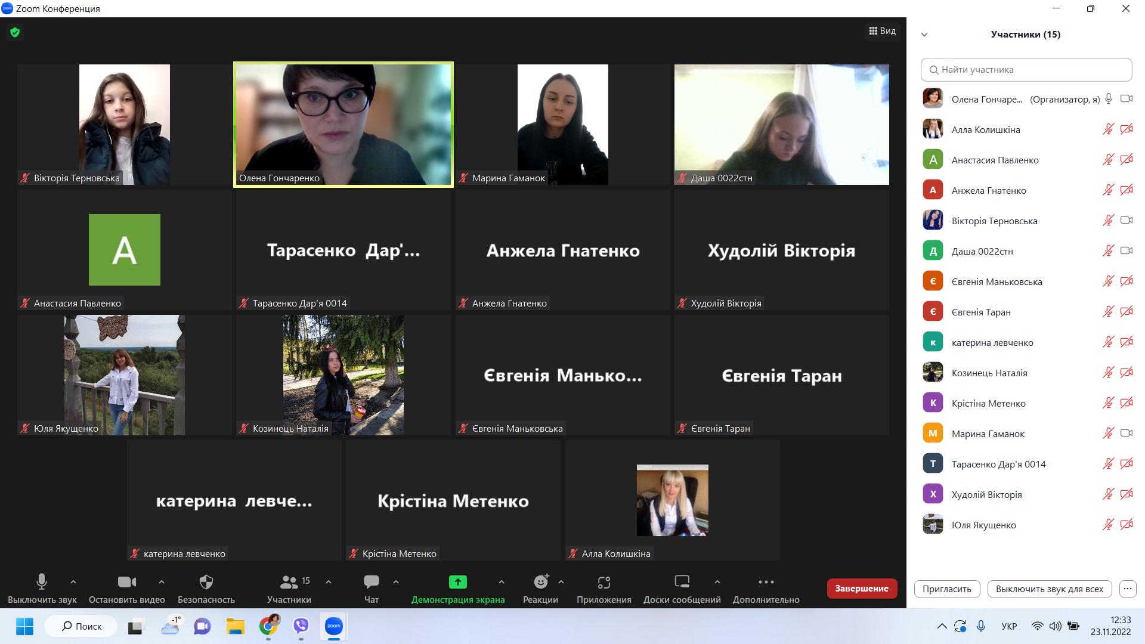Toggle the Участники panel in the toolbar
This screenshot has width=1145, height=644.
coord(289,582)
